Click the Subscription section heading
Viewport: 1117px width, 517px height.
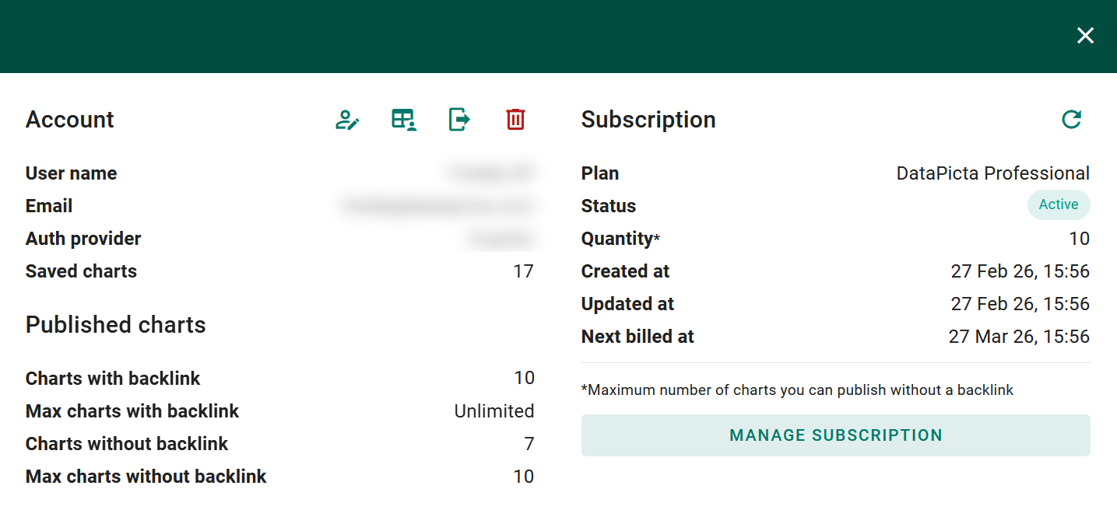(x=648, y=119)
